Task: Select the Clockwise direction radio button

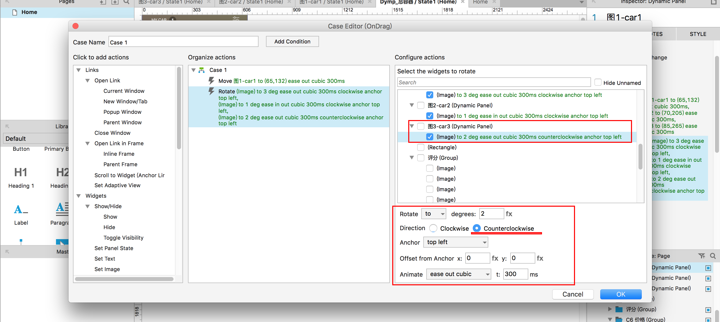Action: click(x=433, y=228)
